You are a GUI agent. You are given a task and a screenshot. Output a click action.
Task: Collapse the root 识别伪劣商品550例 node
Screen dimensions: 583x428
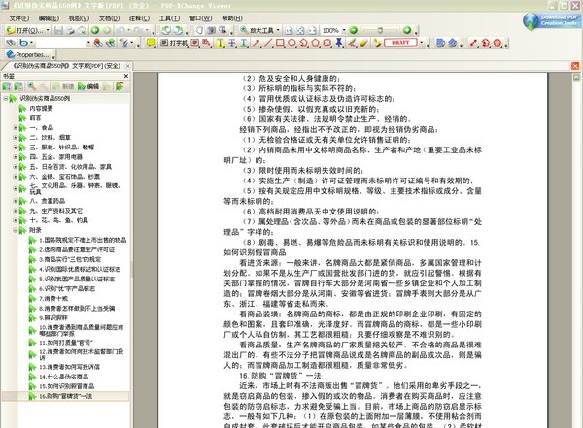tap(6, 98)
